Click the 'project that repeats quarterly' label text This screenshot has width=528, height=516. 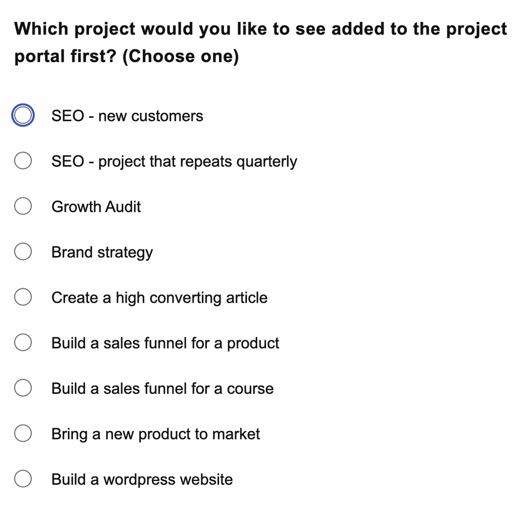coord(198,162)
